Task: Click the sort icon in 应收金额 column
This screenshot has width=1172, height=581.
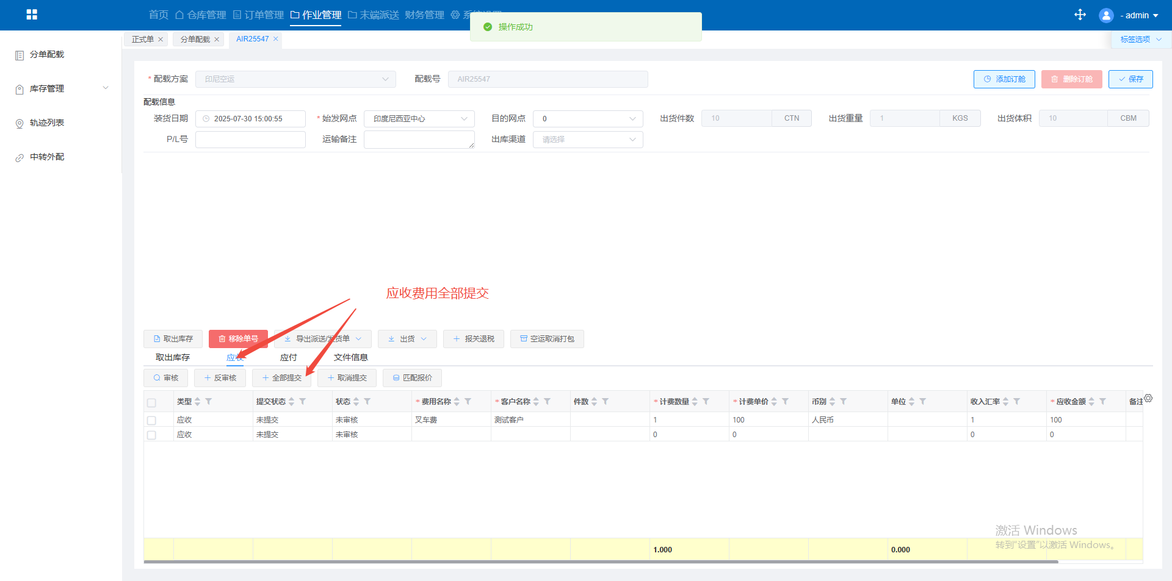Action: pyautogui.click(x=1091, y=402)
